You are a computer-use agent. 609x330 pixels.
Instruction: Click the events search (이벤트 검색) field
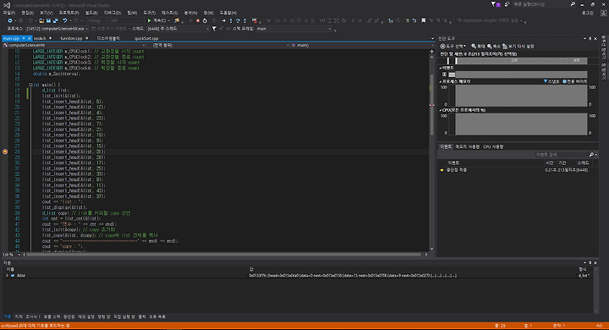click(x=561, y=155)
